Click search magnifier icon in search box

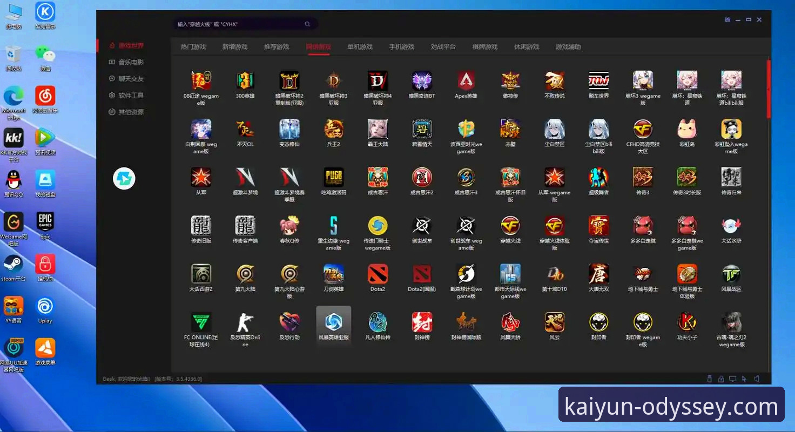click(x=307, y=24)
